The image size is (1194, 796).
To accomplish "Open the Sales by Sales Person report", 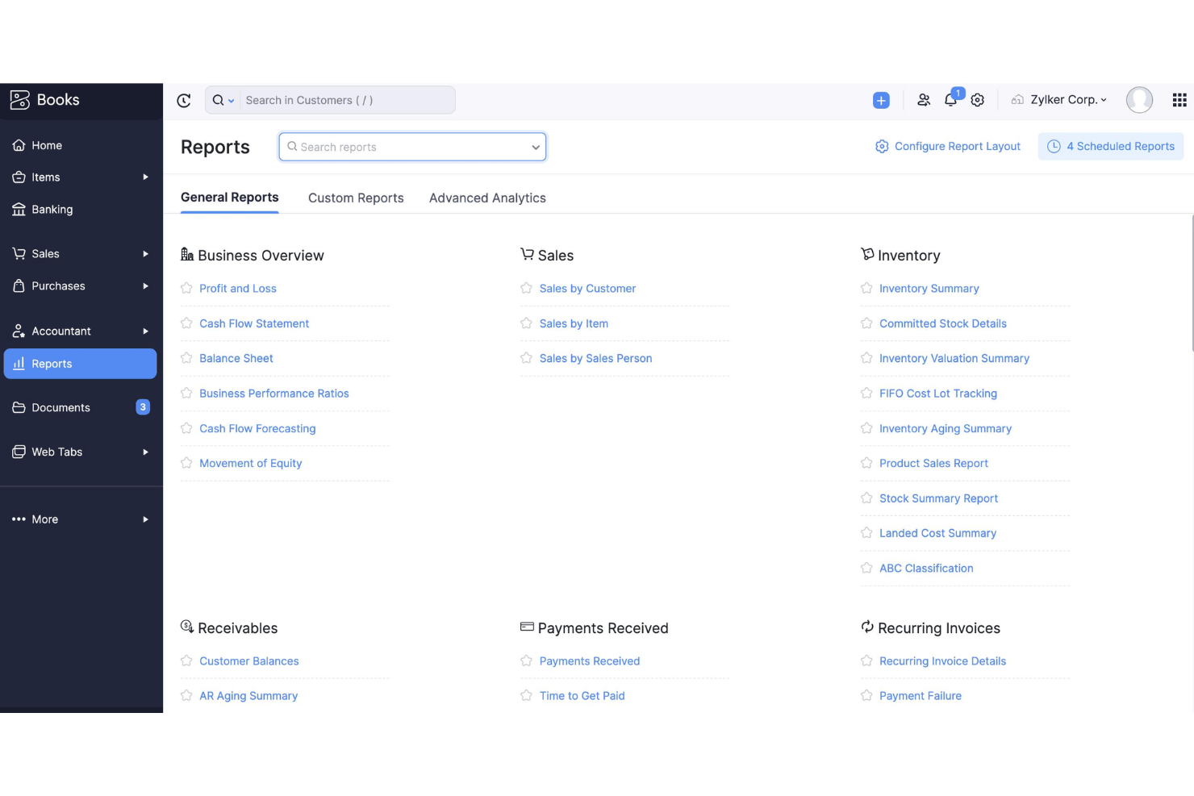I will pos(595,358).
